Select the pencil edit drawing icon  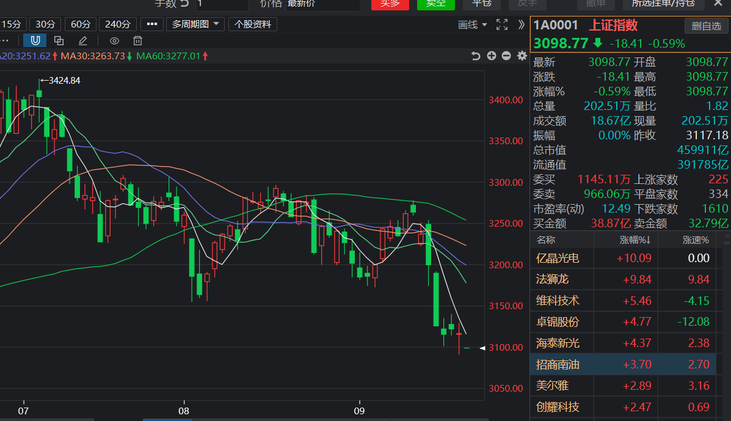click(x=82, y=40)
